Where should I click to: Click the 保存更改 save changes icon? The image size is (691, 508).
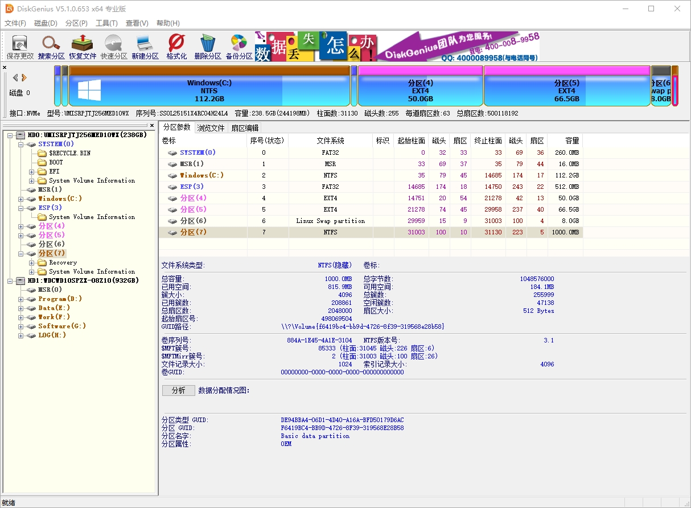(20, 47)
